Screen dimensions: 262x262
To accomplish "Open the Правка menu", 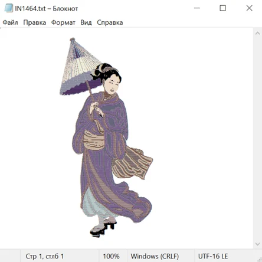I will (x=35, y=22).
